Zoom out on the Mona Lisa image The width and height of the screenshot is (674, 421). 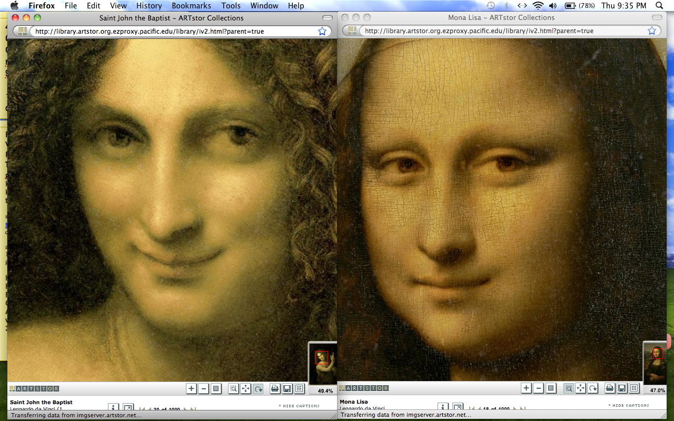click(538, 388)
